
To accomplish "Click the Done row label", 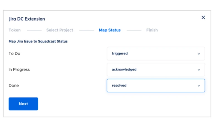I will (x=14, y=86).
